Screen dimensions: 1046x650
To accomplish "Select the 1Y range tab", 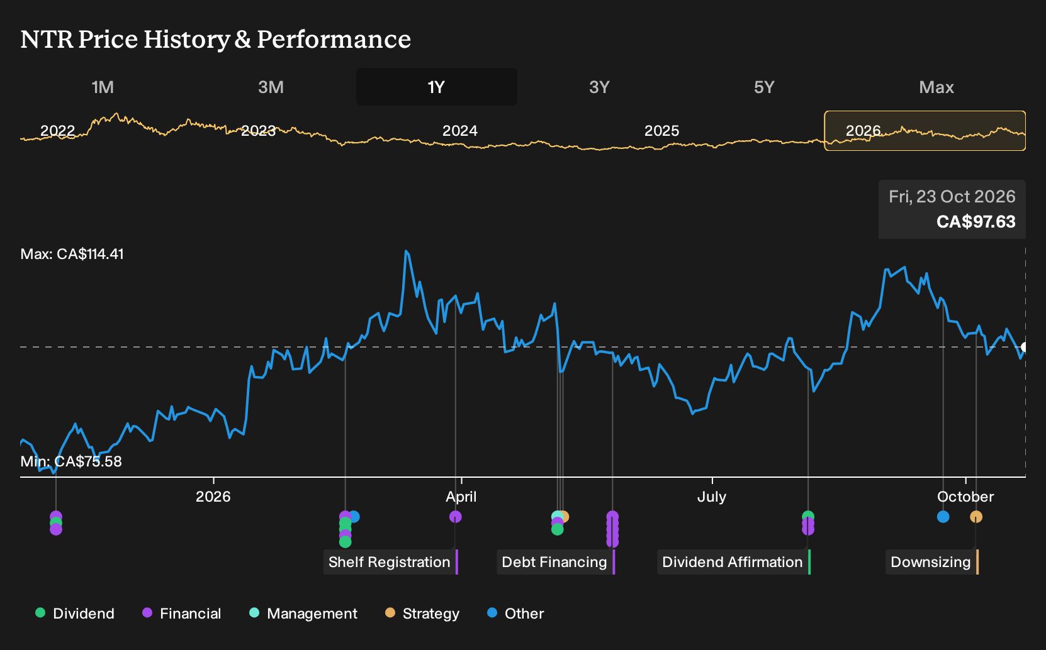I will pos(436,87).
